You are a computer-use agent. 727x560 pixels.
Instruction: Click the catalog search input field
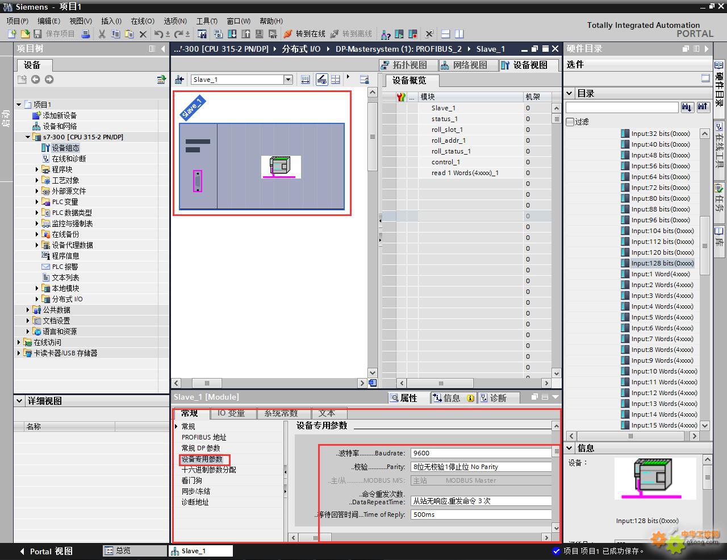click(x=622, y=107)
